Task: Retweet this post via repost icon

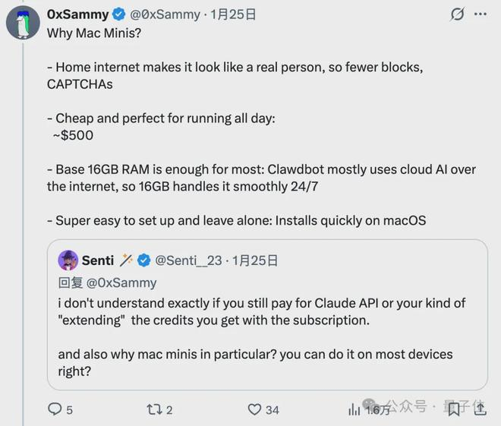Action: (153, 409)
